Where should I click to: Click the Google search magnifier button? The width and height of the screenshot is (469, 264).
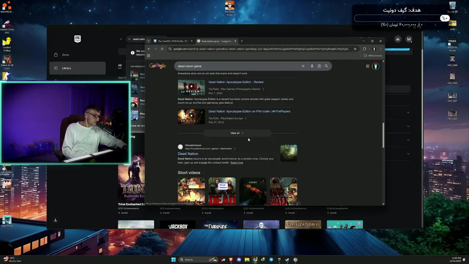click(326, 66)
